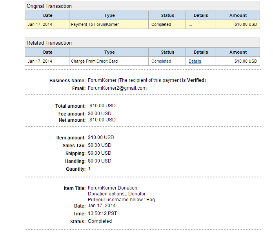Click the Net amount value -$10.00 USD
The height and width of the screenshot is (233, 273).
pyautogui.click(x=102, y=120)
